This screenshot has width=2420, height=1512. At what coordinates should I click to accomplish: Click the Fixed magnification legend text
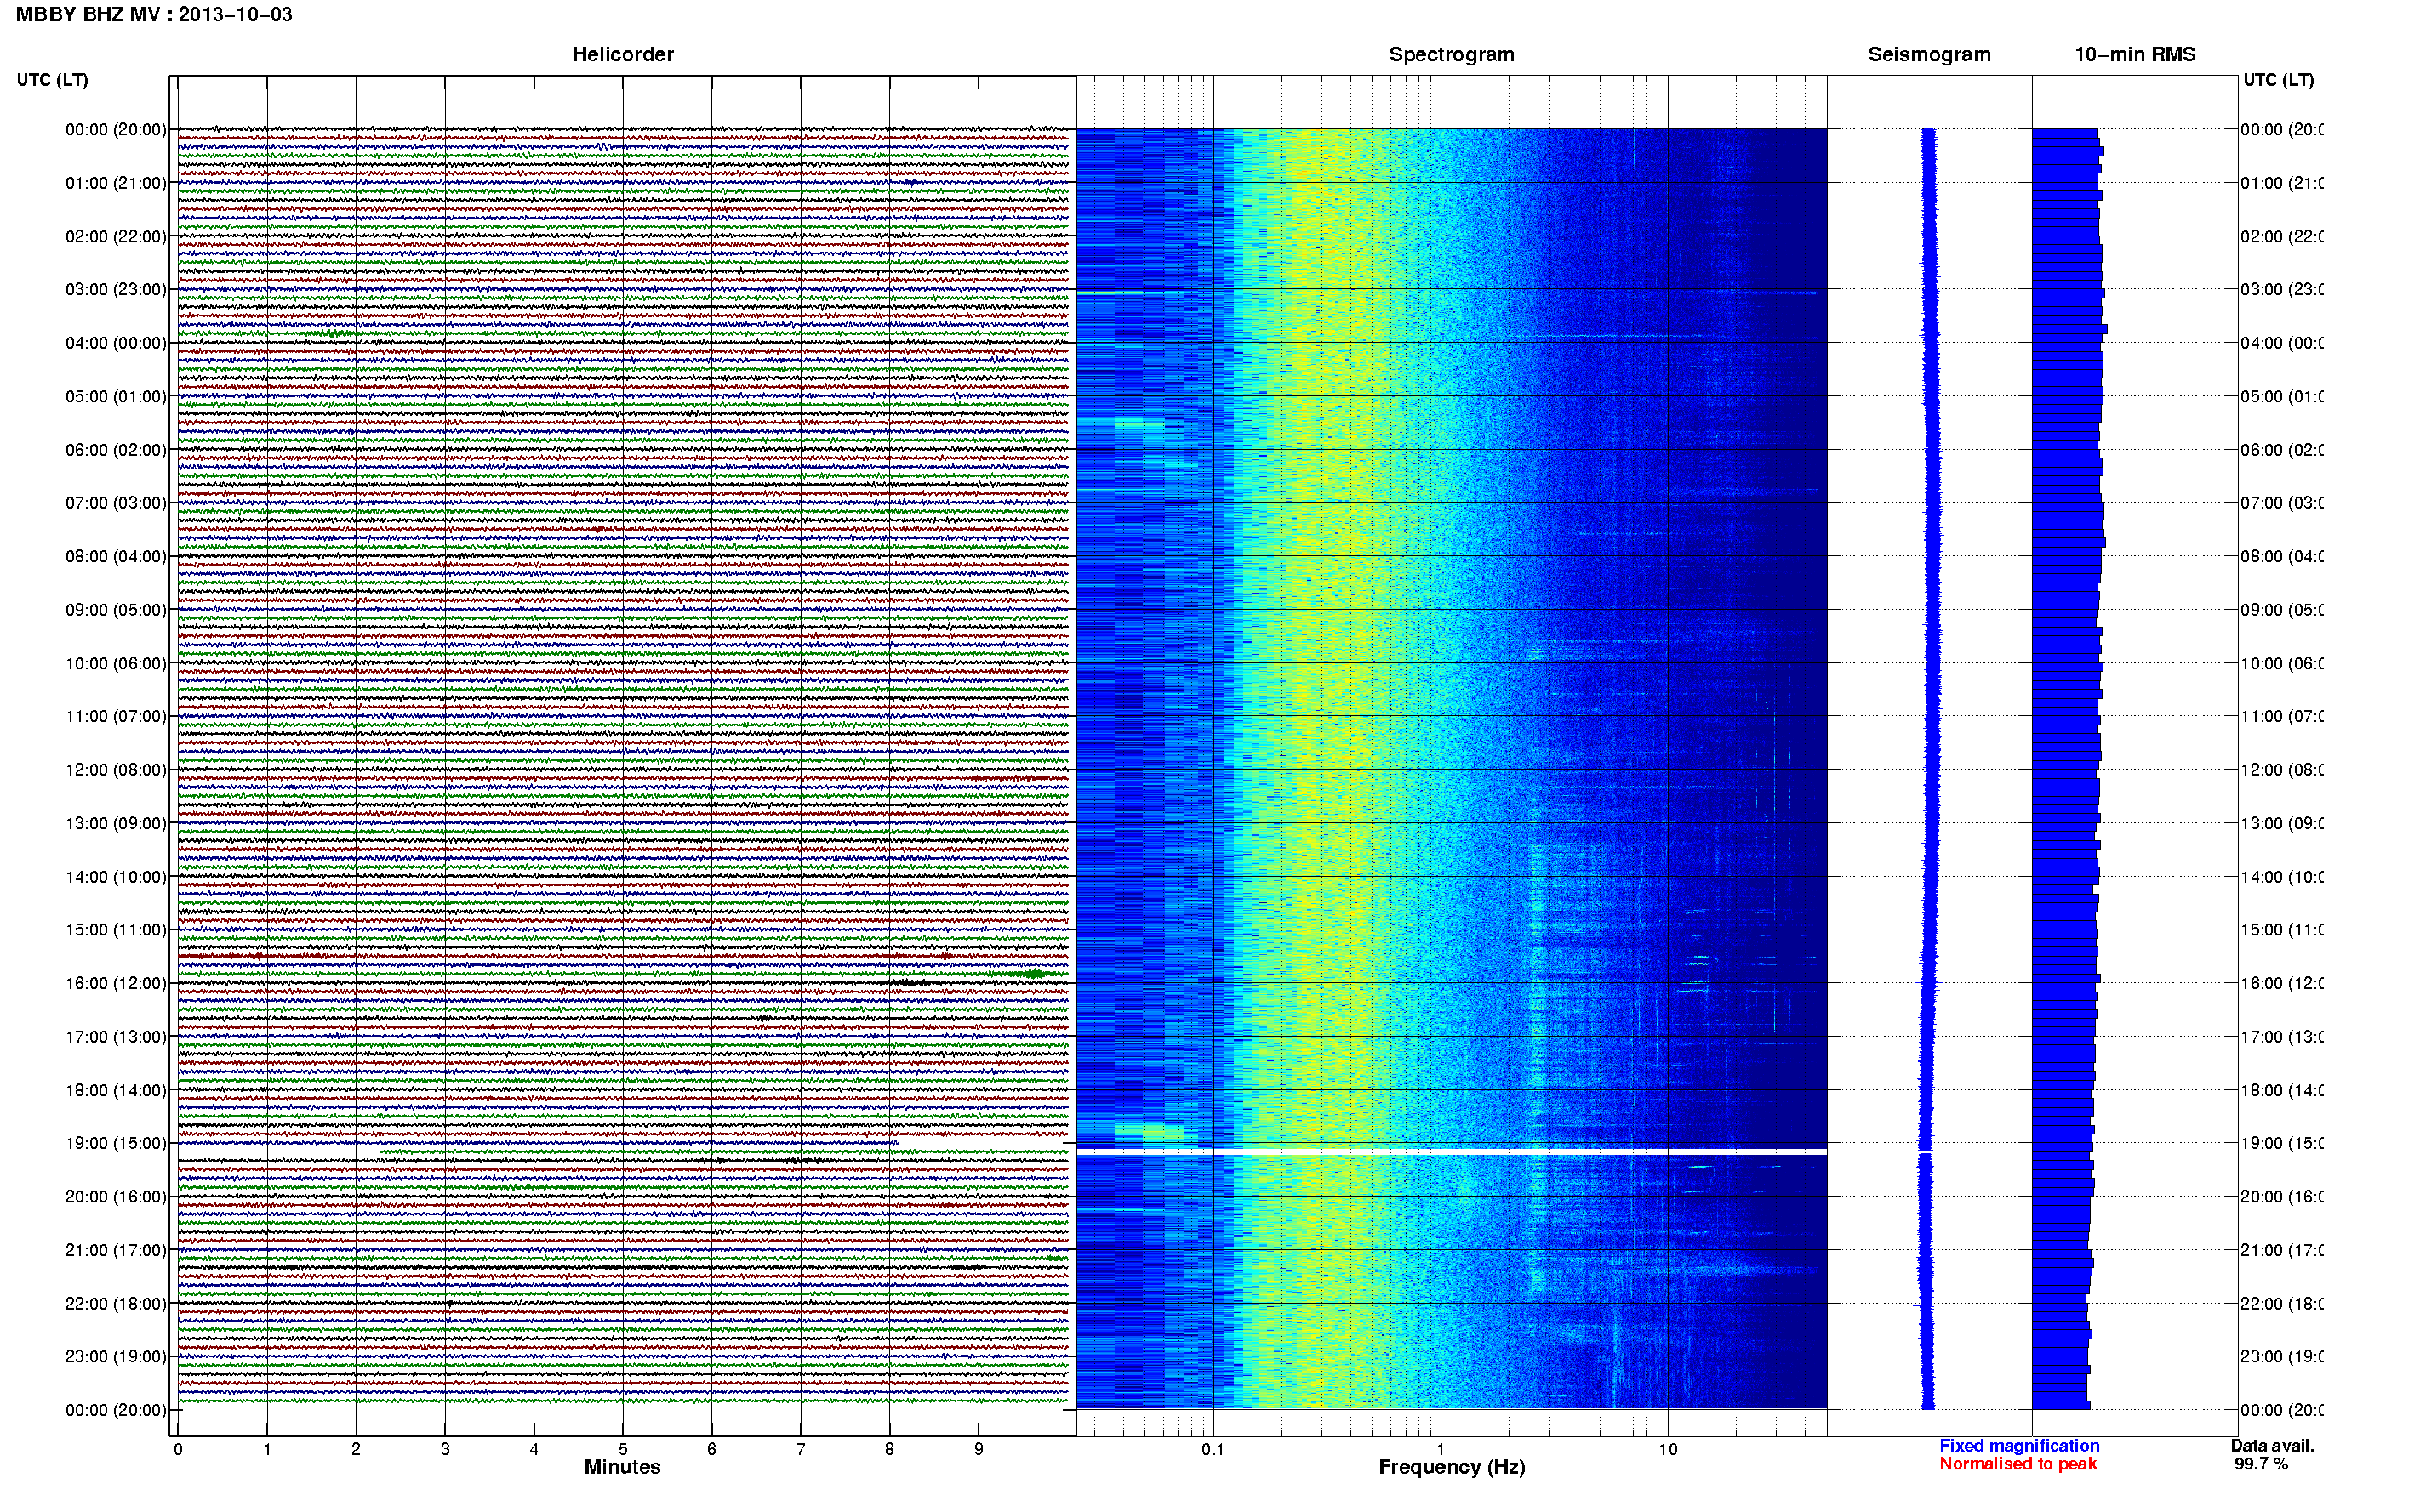click(x=2019, y=1446)
